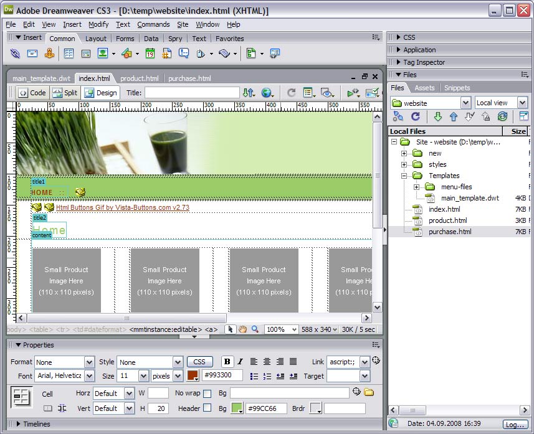
Task: Open the Site menu
Action: click(183, 24)
